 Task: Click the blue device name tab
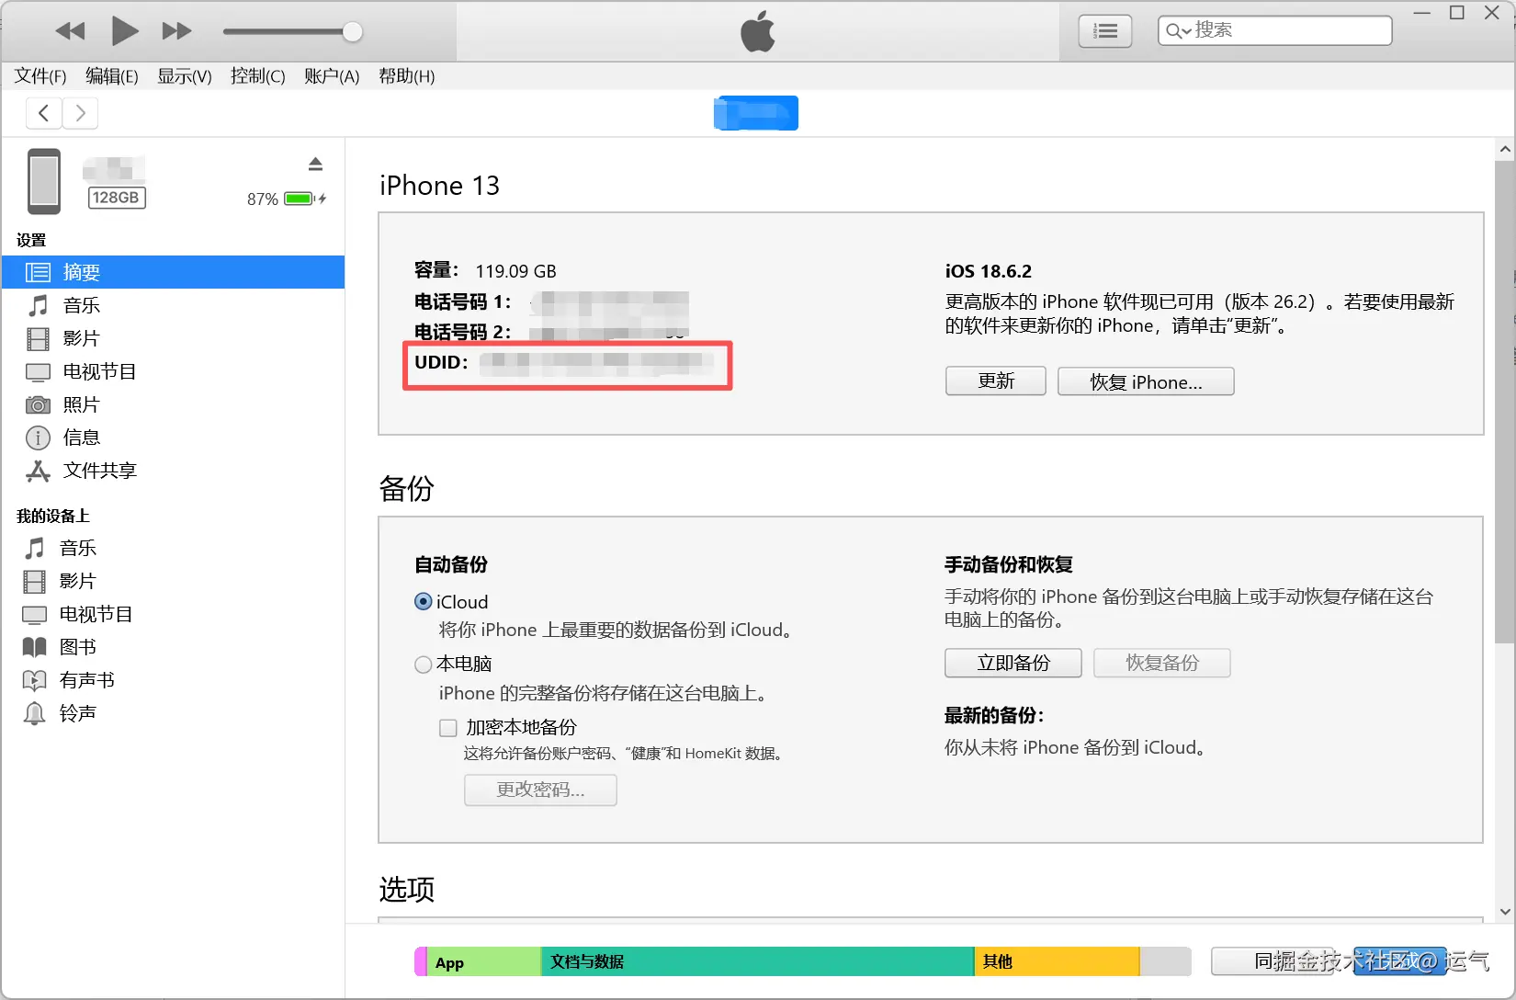(x=756, y=113)
